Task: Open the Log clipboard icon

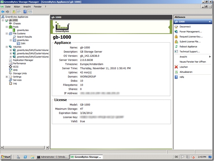Action: pyautogui.click(x=10, y=83)
